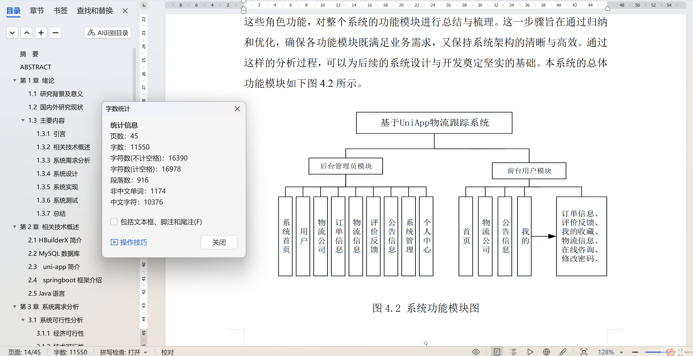Click the plus button to promote heading level

point(41,33)
